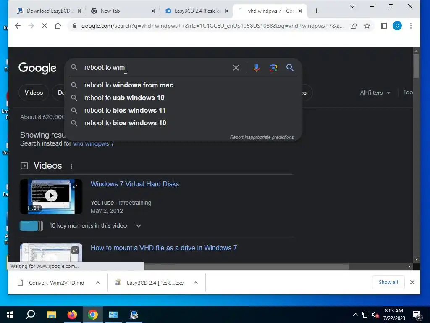Click Show all downloads button
The height and width of the screenshot is (323, 430).
pyautogui.click(x=388, y=282)
